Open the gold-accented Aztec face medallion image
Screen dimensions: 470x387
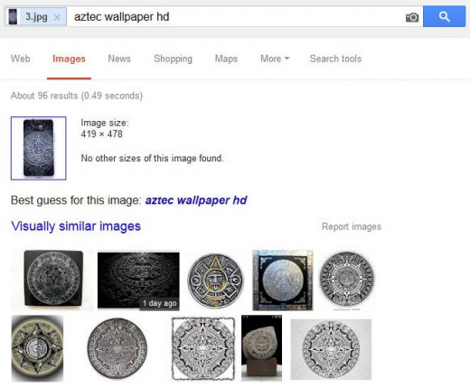tap(215, 281)
